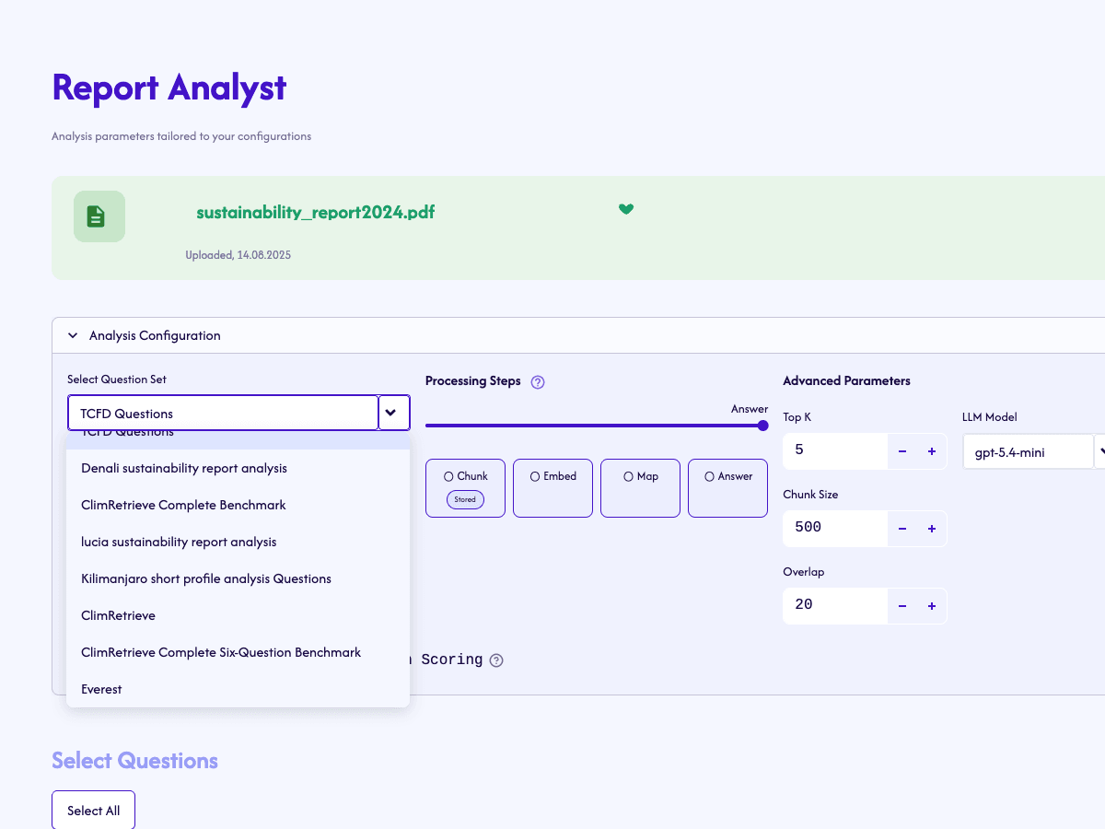Click the Select Questions heading

(x=134, y=761)
